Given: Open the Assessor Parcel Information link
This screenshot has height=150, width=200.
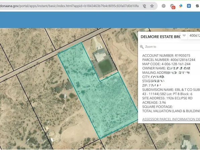Looking at the screenshot, I should 171,119.
